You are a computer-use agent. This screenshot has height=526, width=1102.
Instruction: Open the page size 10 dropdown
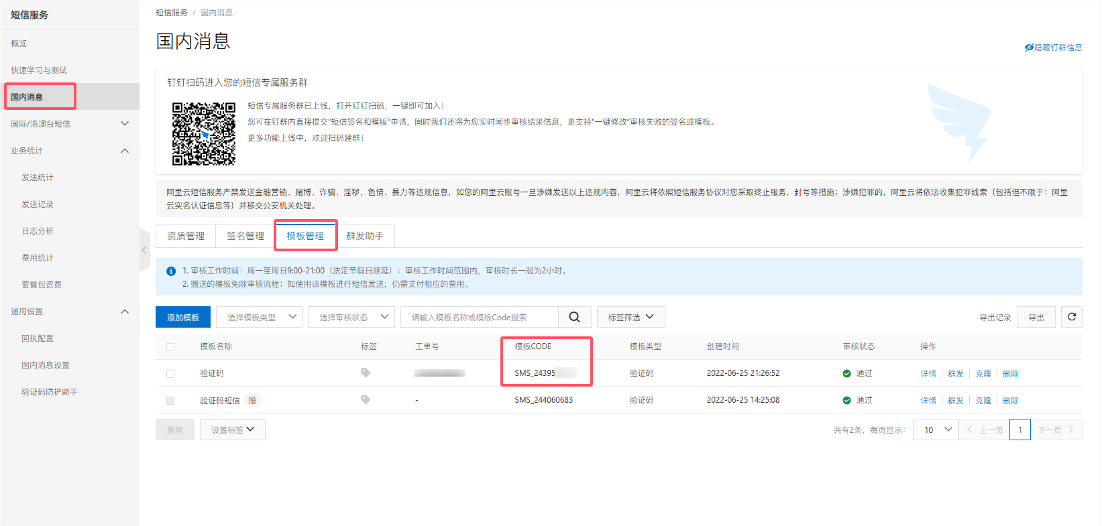pyautogui.click(x=936, y=430)
